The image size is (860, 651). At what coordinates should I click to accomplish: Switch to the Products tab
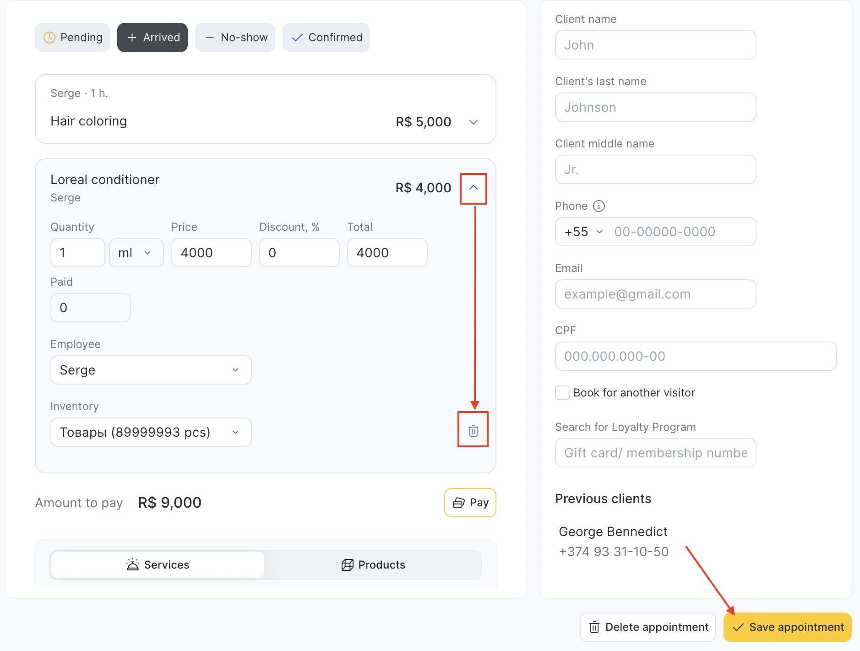pyautogui.click(x=373, y=564)
